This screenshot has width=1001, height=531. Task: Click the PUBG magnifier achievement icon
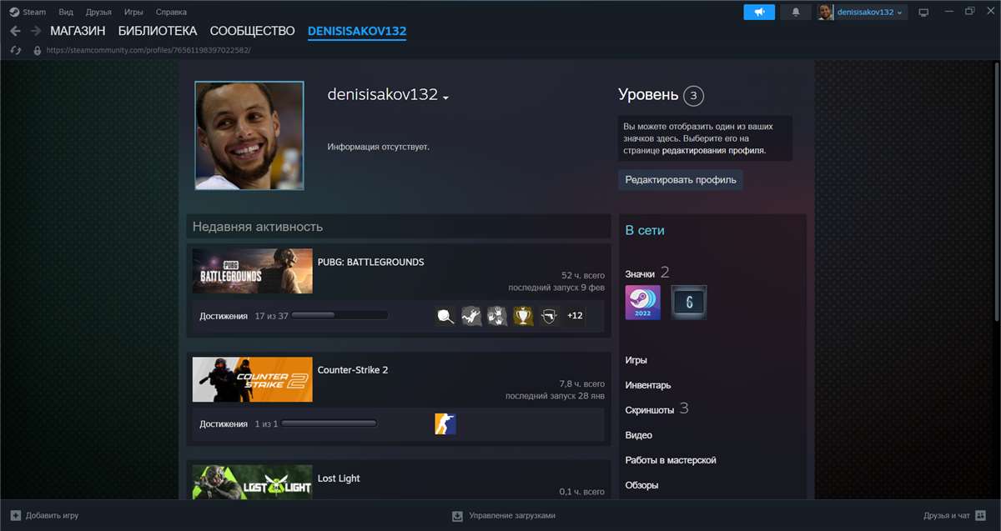click(445, 316)
